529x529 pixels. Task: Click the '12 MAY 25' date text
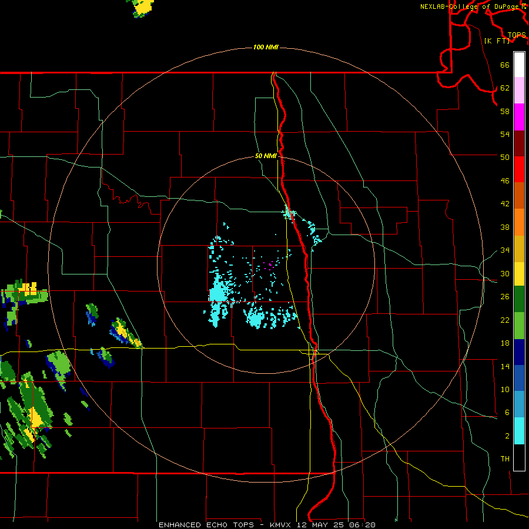(x=320, y=525)
